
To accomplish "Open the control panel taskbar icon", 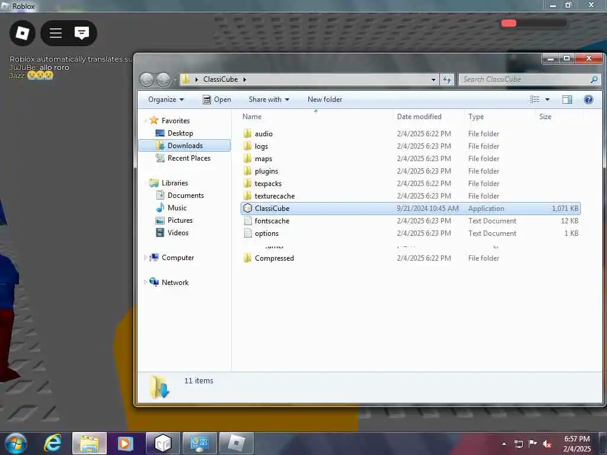I will click(x=199, y=443).
